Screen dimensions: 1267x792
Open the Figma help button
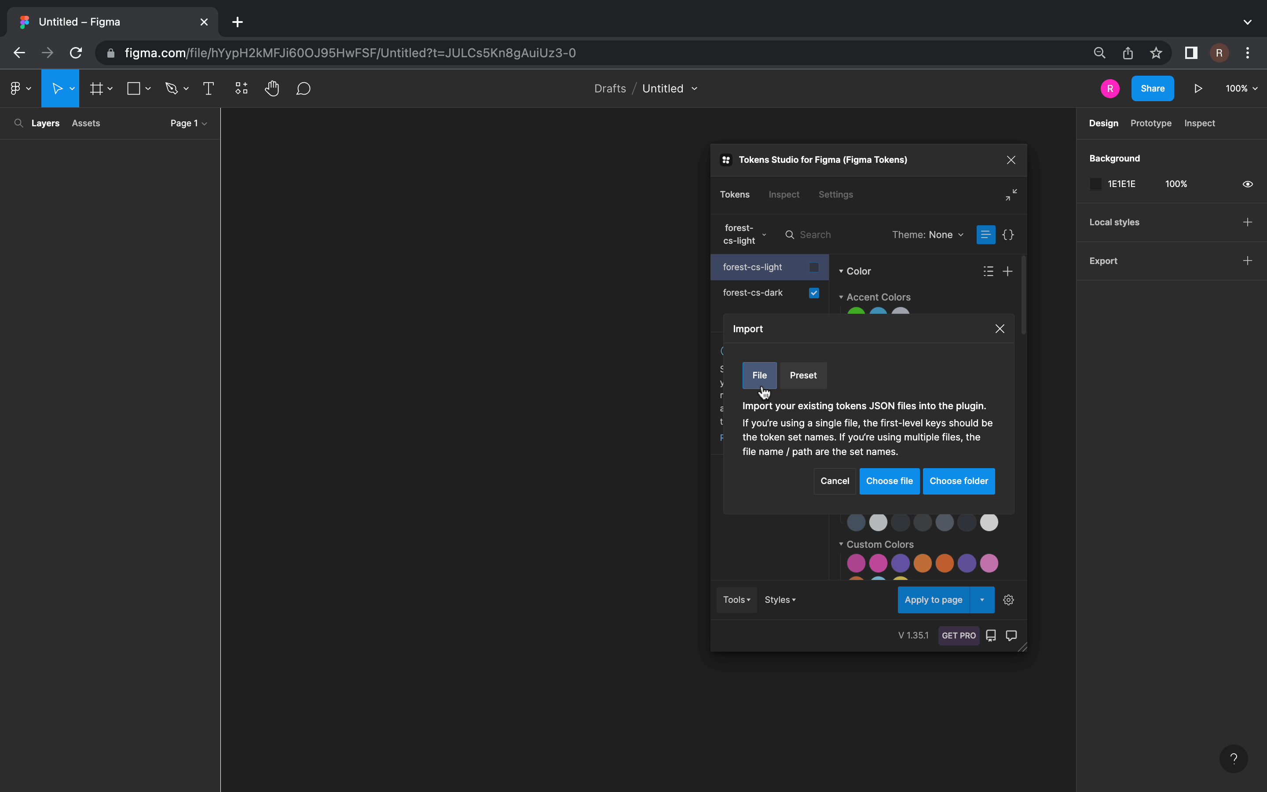[x=1234, y=759]
